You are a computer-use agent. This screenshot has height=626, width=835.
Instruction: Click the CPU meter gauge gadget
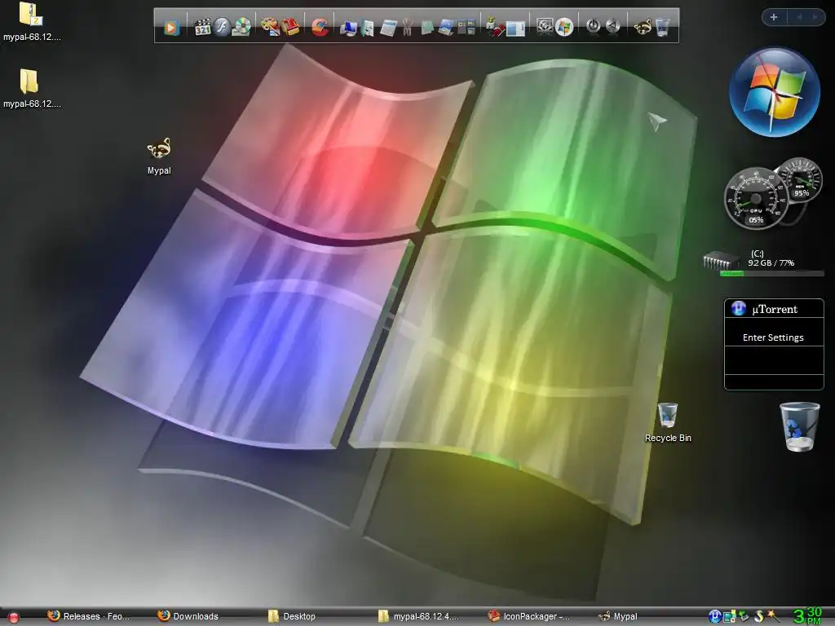(x=756, y=199)
